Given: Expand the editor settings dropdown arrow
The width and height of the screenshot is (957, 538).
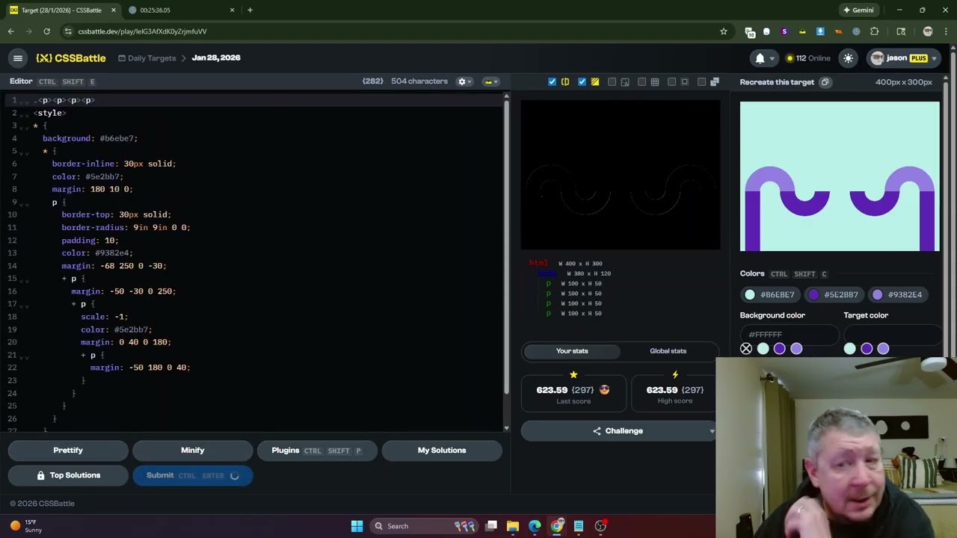Looking at the screenshot, I should tap(470, 81).
